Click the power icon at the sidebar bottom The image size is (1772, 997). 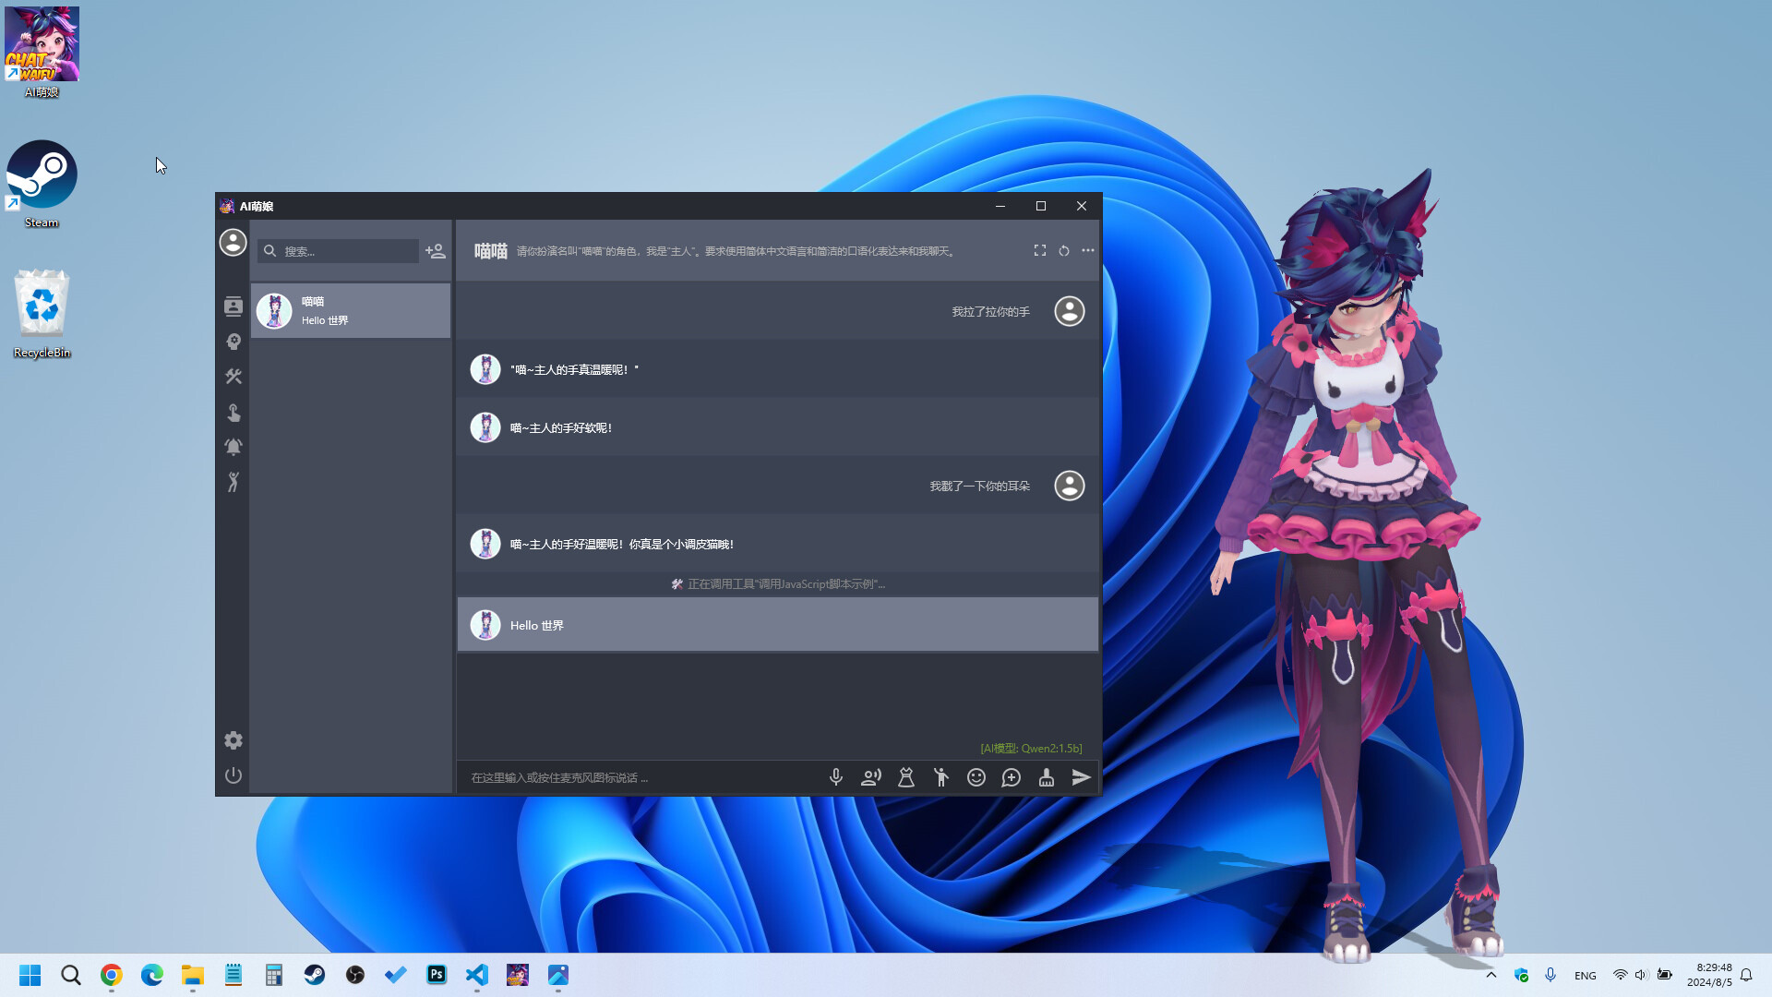coord(233,775)
